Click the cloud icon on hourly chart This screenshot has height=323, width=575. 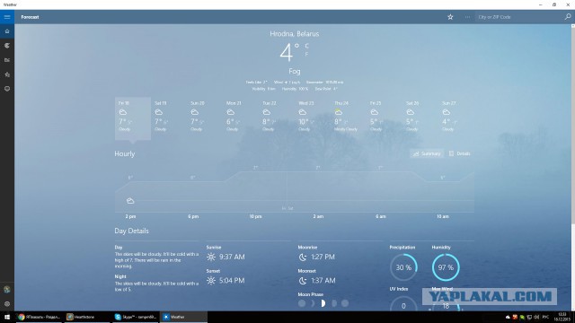tap(130, 201)
